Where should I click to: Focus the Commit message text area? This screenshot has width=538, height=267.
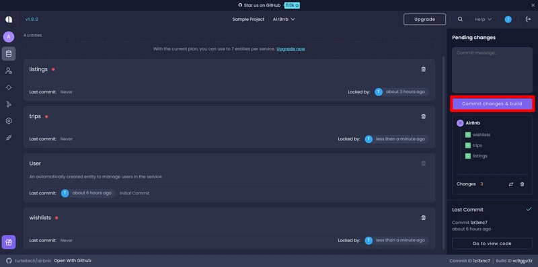[492, 70]
